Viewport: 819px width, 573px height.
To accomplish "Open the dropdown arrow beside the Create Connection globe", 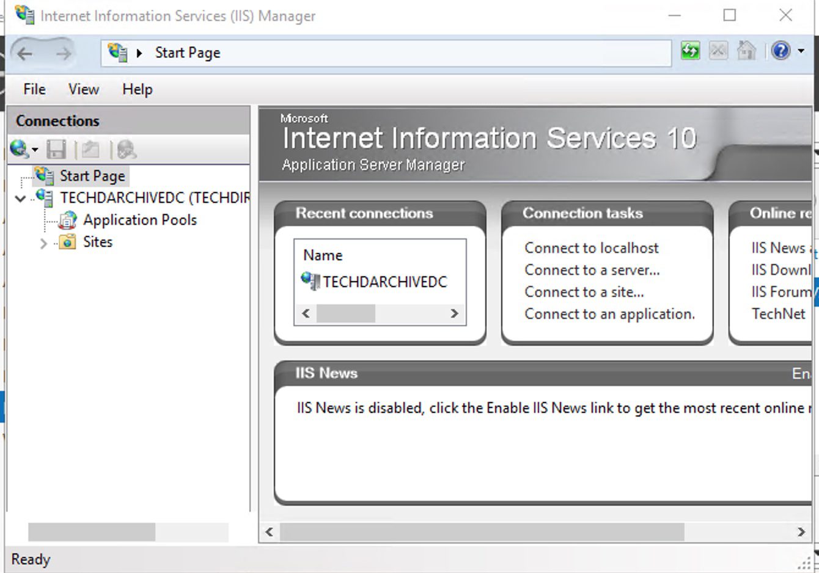I will click(x=34, y=150).
